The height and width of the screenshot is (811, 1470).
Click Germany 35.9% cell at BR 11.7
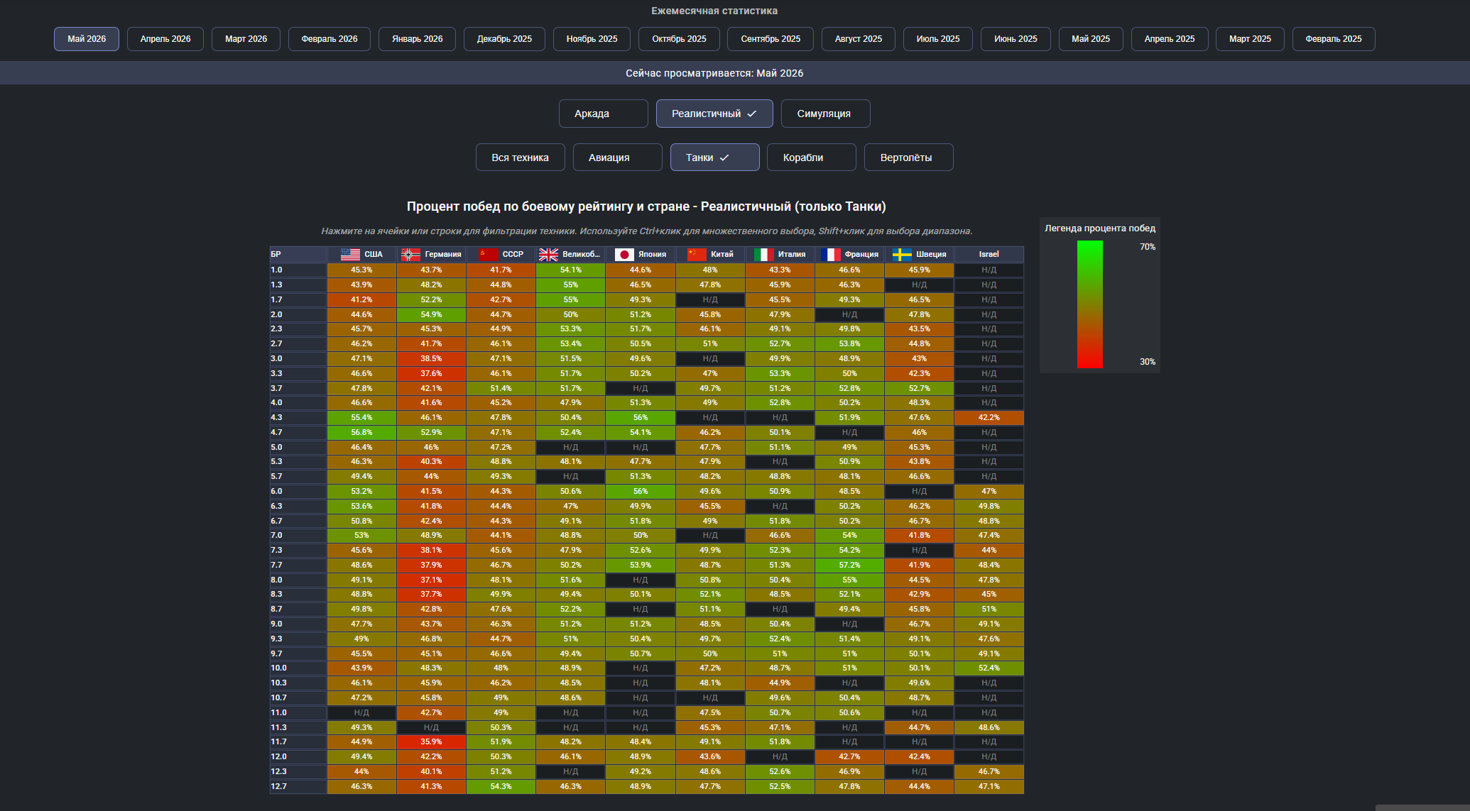(431, 741)
